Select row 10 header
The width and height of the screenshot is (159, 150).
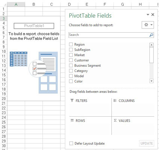click(x=3, y=51)
